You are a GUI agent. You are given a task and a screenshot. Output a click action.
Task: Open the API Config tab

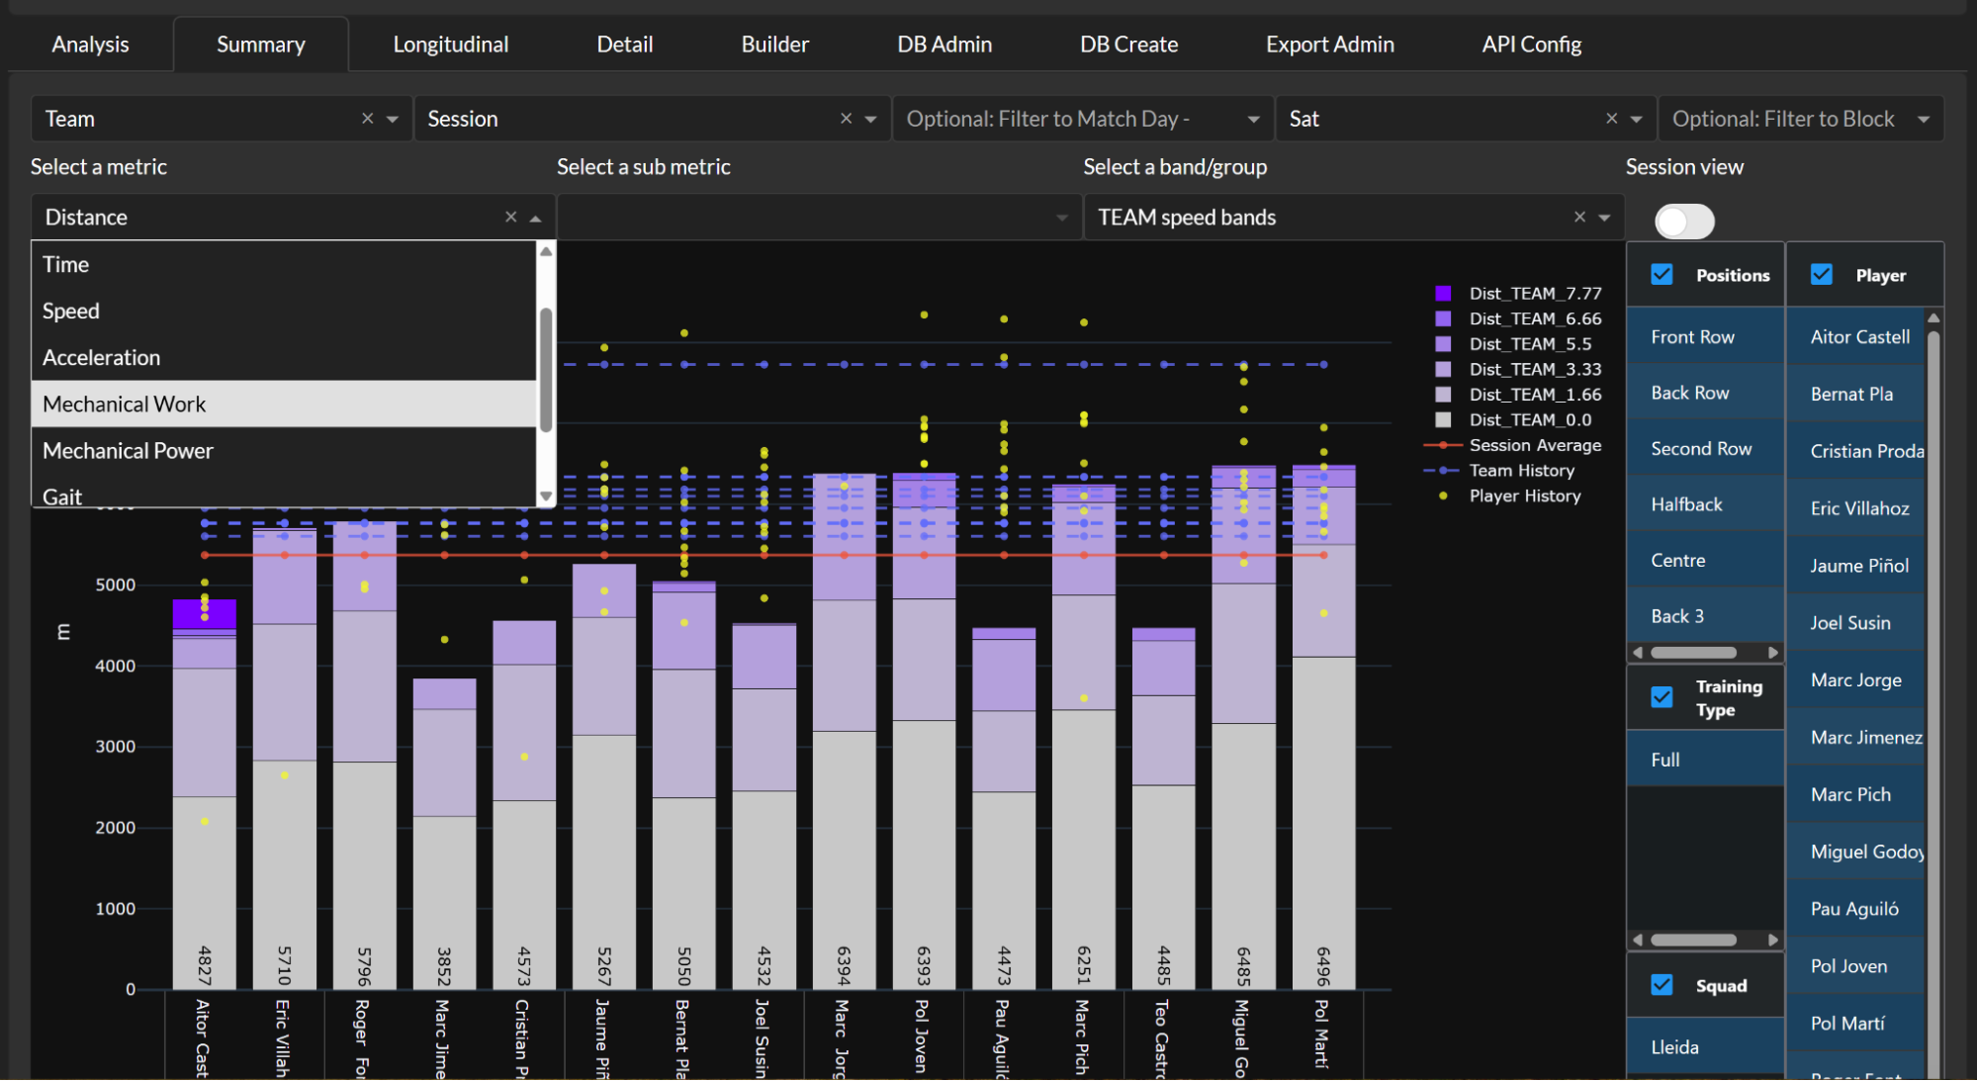click(x=1532, y=45)
